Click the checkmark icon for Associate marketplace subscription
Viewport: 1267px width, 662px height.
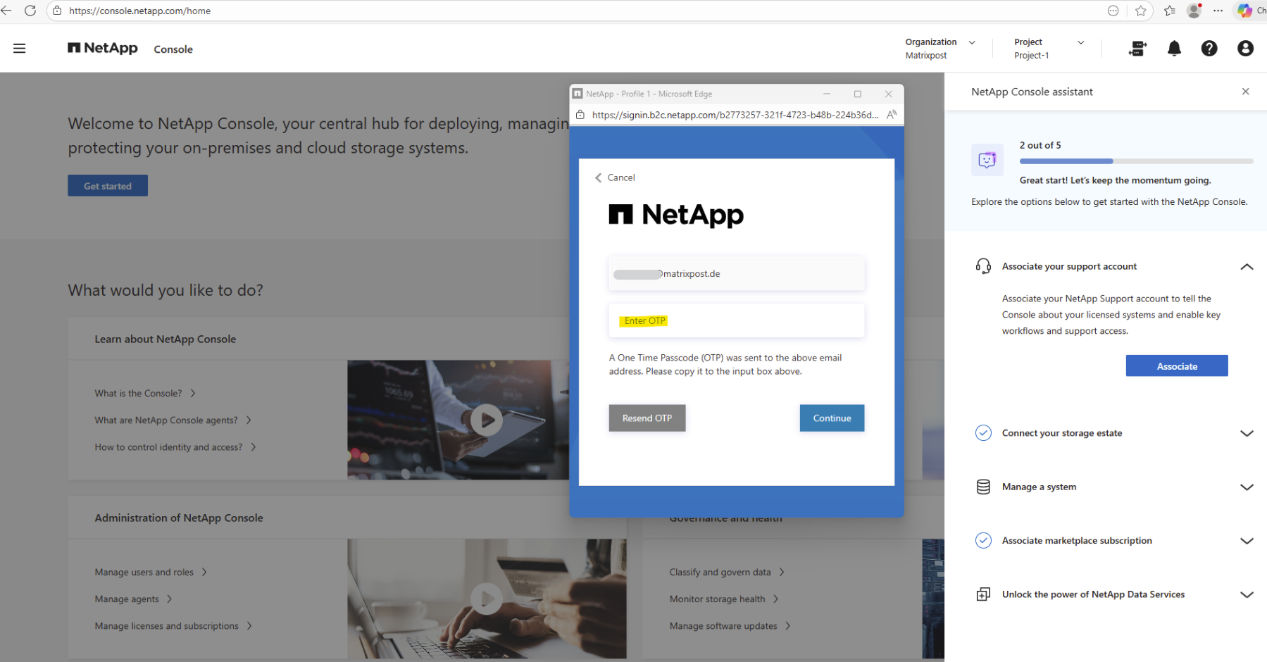[983, 541]
